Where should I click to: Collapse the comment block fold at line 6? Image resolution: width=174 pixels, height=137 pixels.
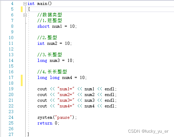(x=25, y=15)
